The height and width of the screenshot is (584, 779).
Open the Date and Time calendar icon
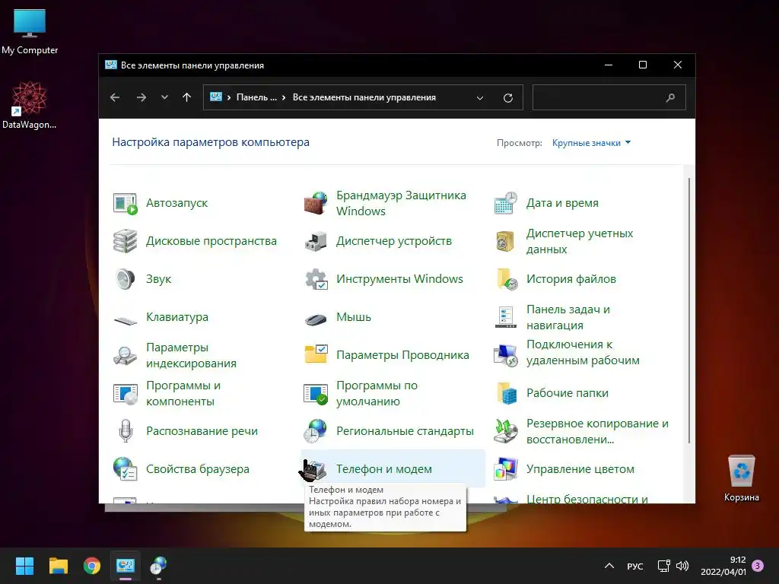click(x=506, y=203)
